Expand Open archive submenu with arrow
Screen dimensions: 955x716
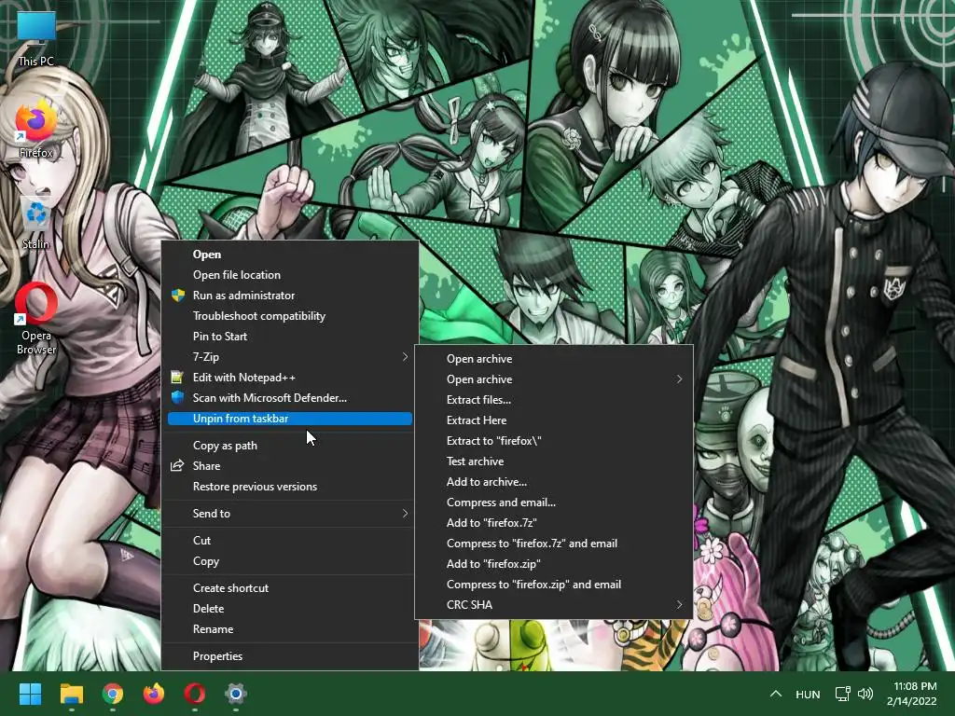point(554,379)
